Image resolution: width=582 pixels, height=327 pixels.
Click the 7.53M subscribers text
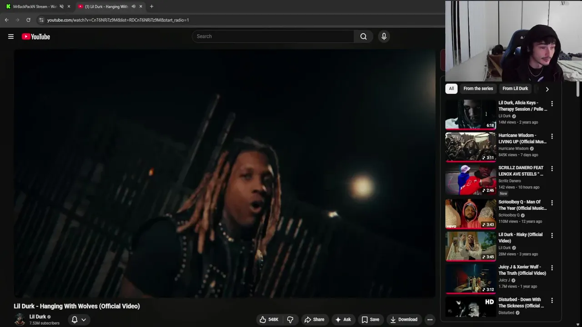[x=45, y=323]
